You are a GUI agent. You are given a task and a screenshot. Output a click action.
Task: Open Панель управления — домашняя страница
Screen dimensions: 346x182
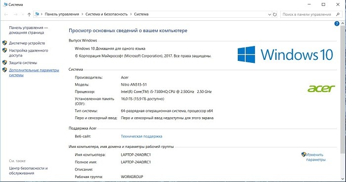click(28, 30)
